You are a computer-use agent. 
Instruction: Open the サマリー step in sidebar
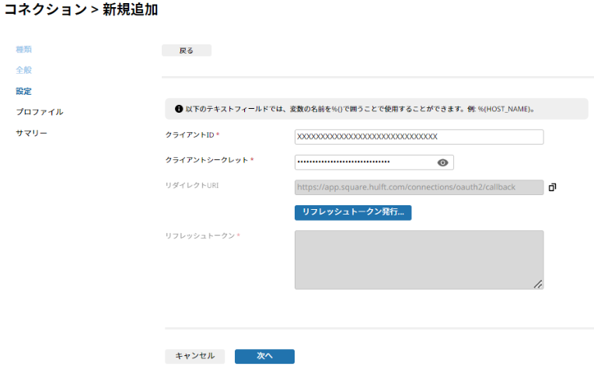coord(31,133)
